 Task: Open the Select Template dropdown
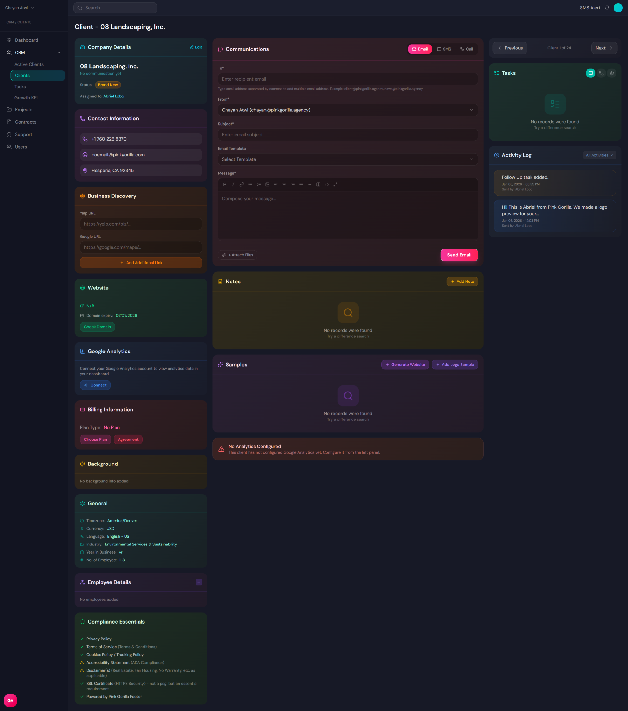347,159
